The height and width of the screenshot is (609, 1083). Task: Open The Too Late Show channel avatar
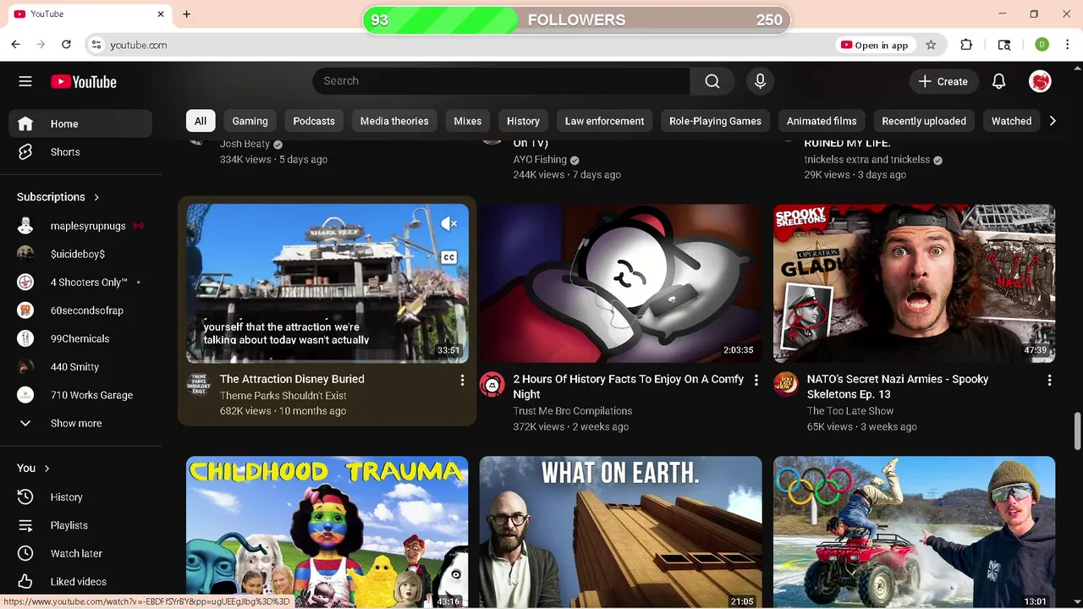click(x=785, y=384)
